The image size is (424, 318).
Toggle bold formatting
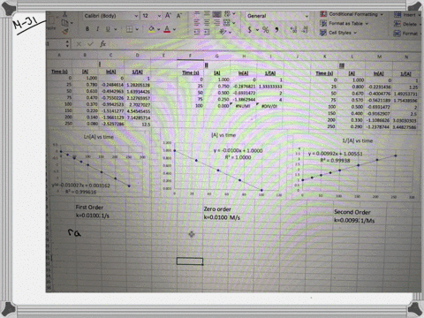87,29
